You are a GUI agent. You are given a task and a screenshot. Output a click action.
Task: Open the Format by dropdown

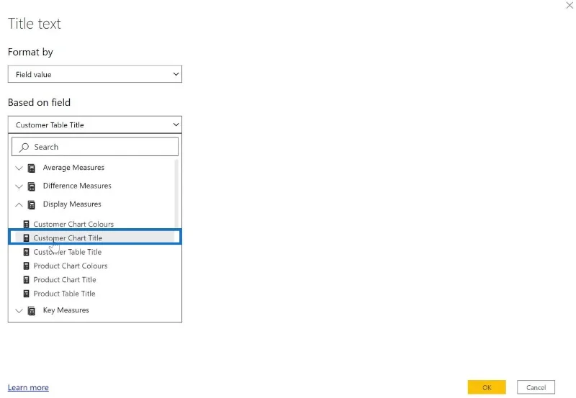click(95, 74)
